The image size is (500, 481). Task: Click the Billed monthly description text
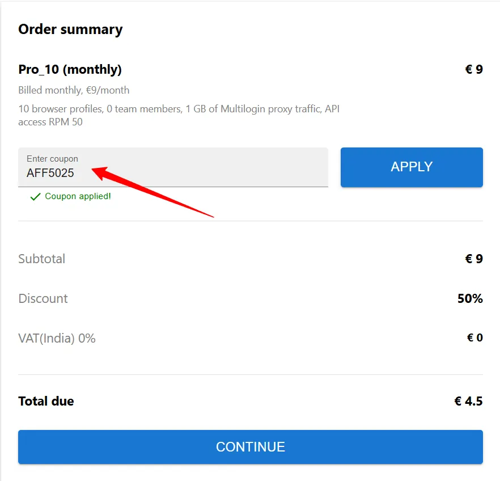pos(73,90)
